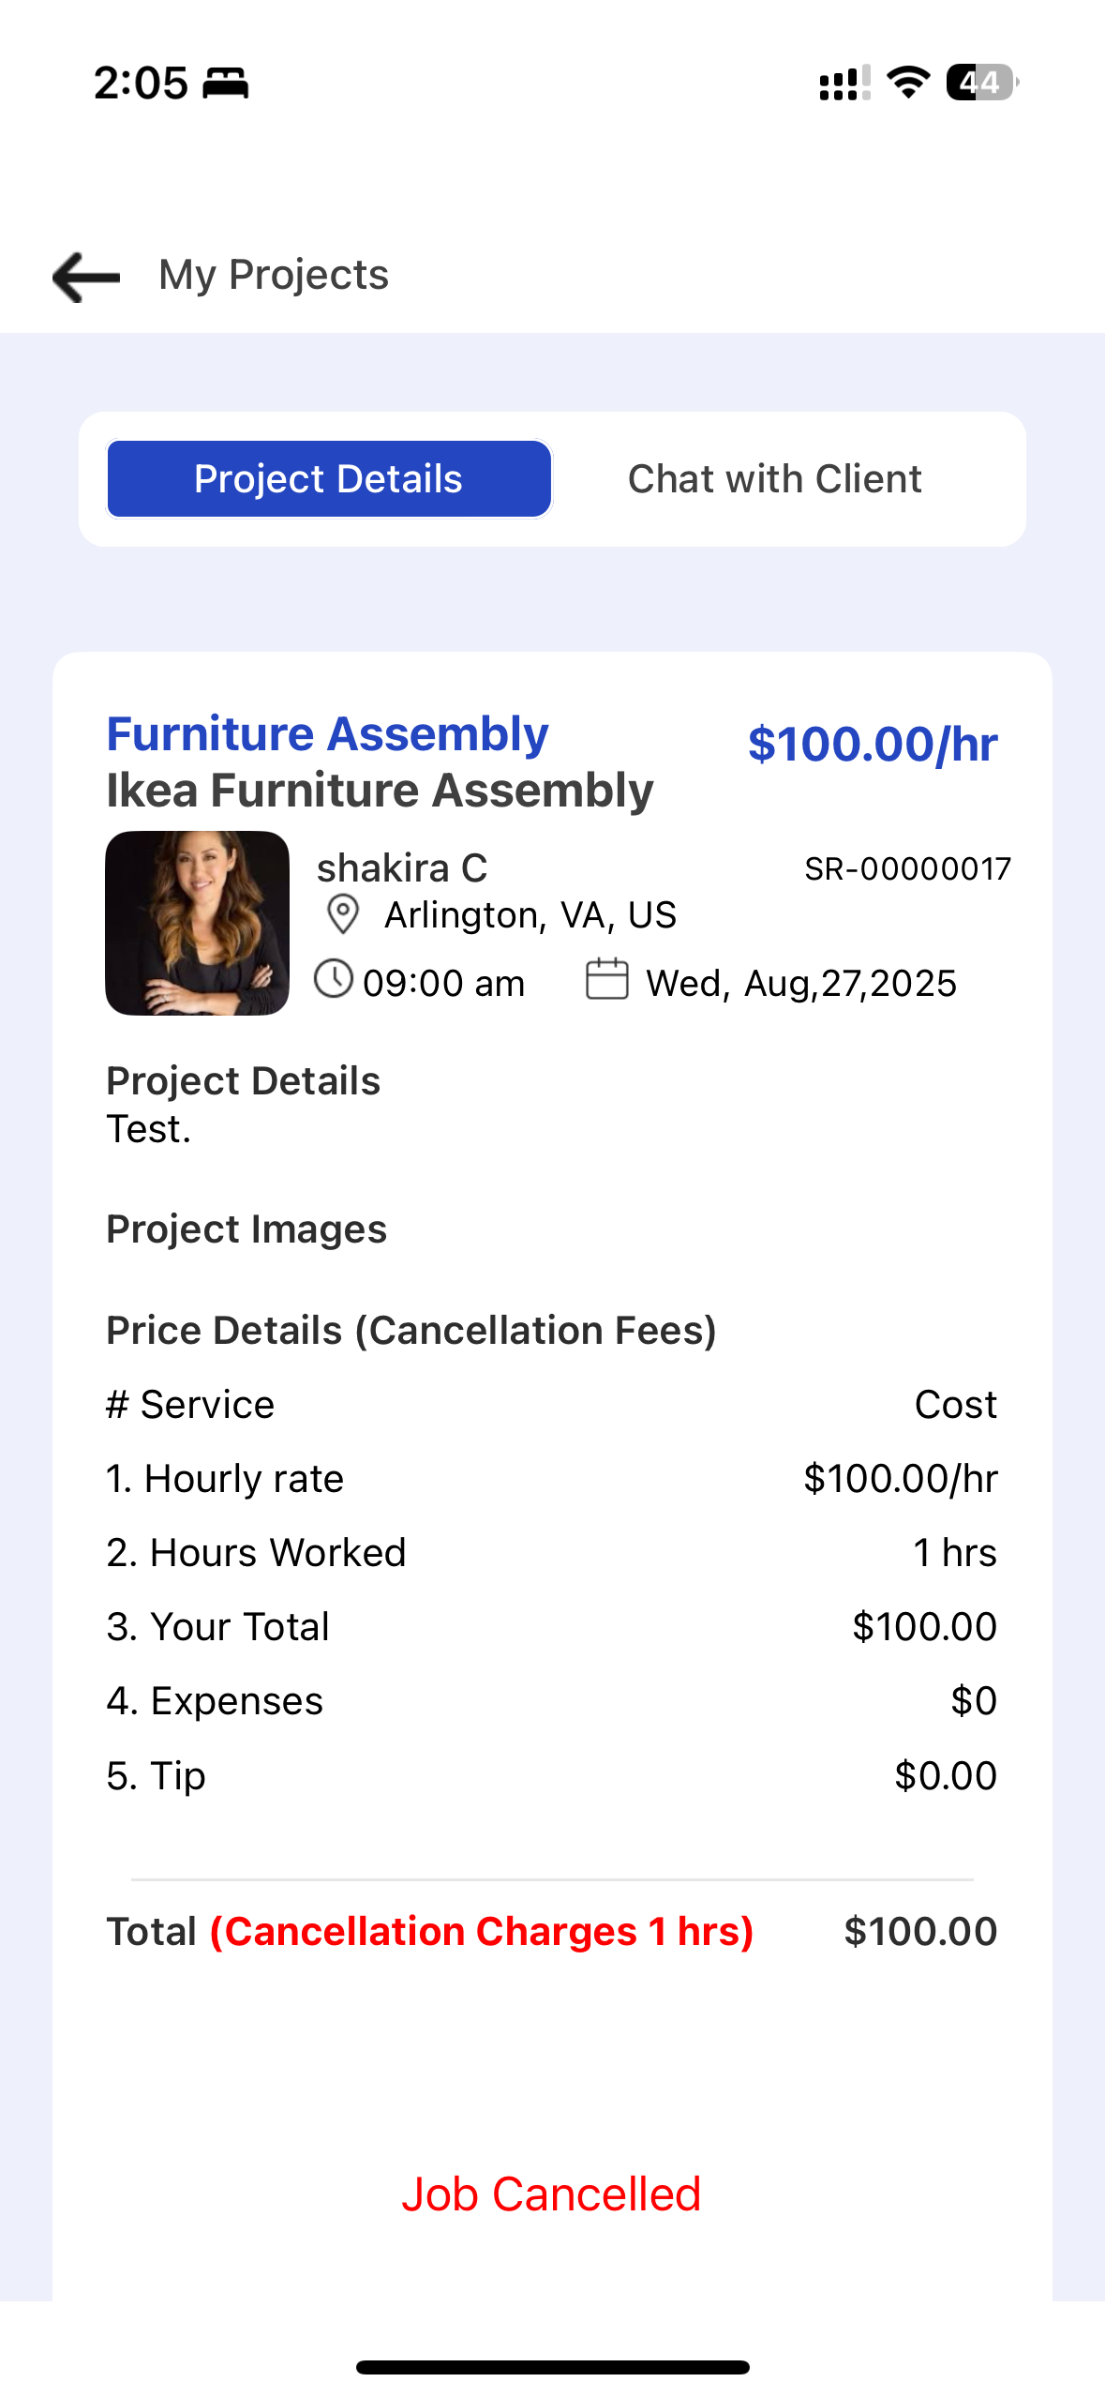This screenshot has width=1105, height=2397.
Task: Tap the cellular signal bars icon
Action: (x=844, y=83)
